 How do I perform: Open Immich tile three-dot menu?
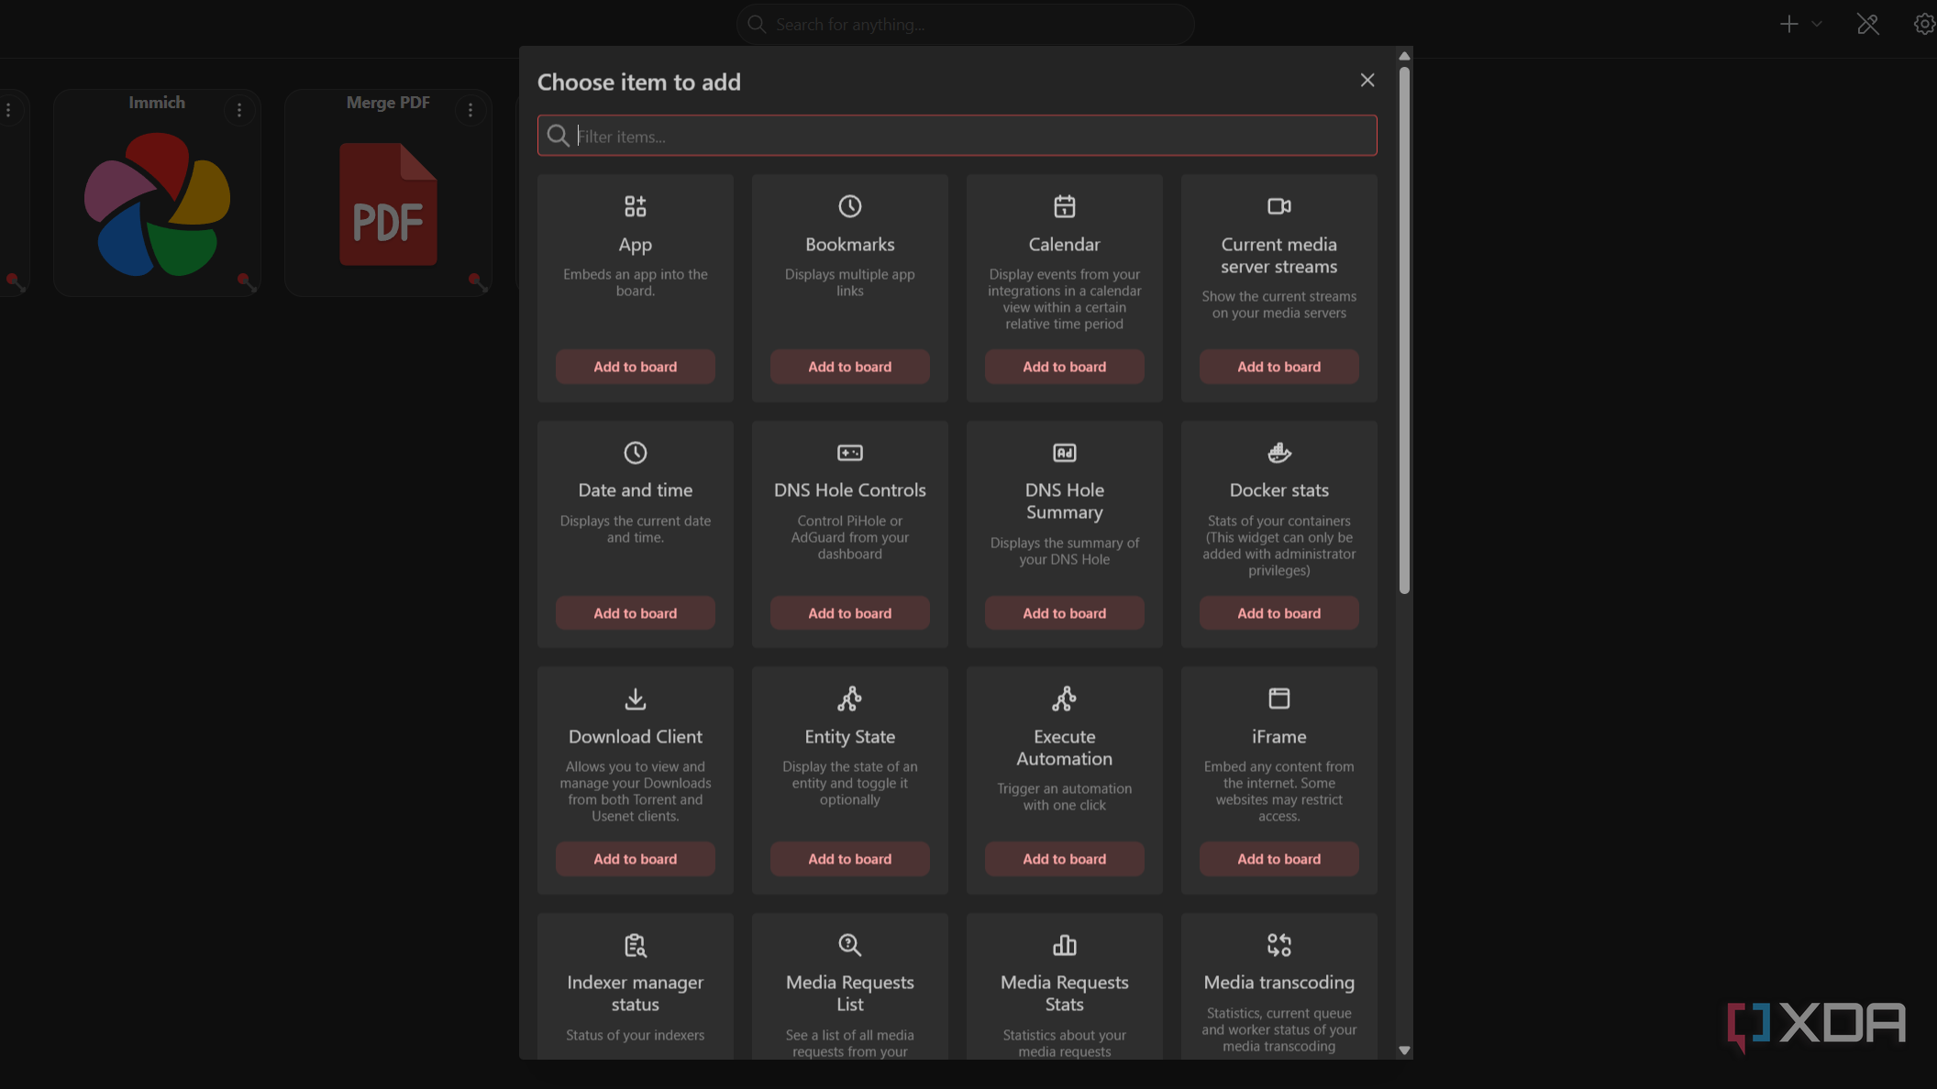tap(238, 111)
